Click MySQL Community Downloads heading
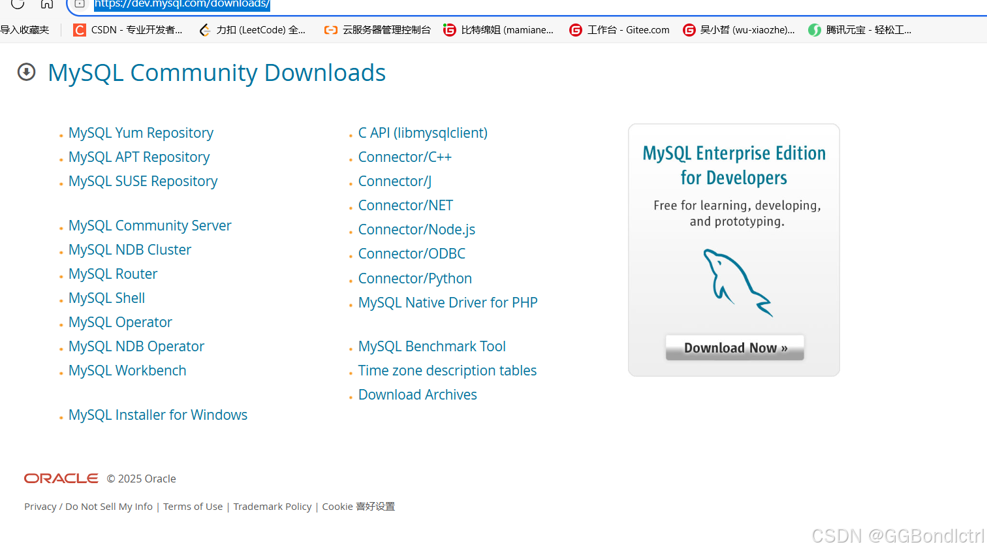Viewport: 987px width, 553px height. pyautogui.click(x=217, y=72)
